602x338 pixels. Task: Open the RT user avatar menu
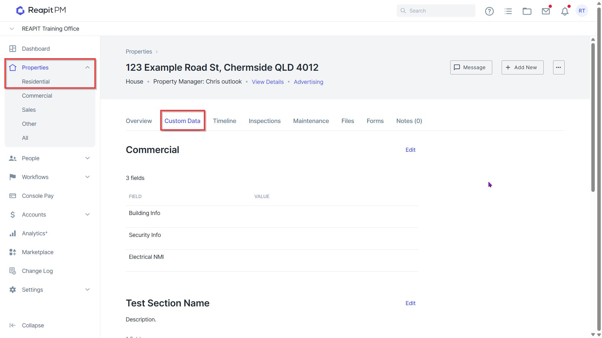582,11
